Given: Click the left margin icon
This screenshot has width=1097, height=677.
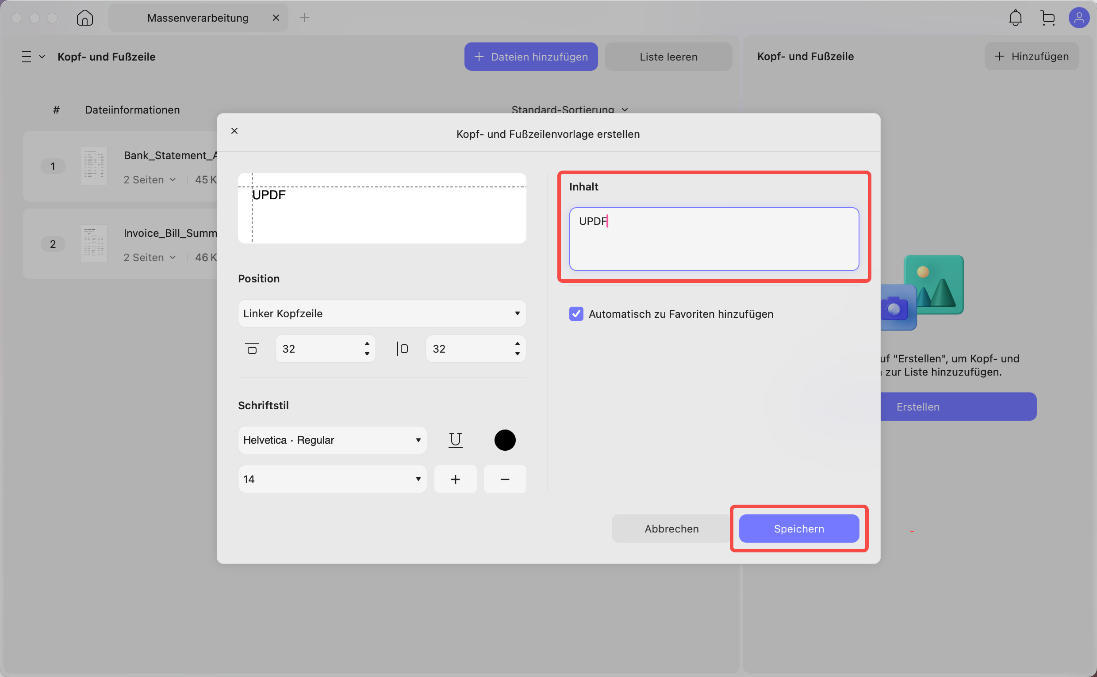Looking at the screenshot, I should point(402,349).
